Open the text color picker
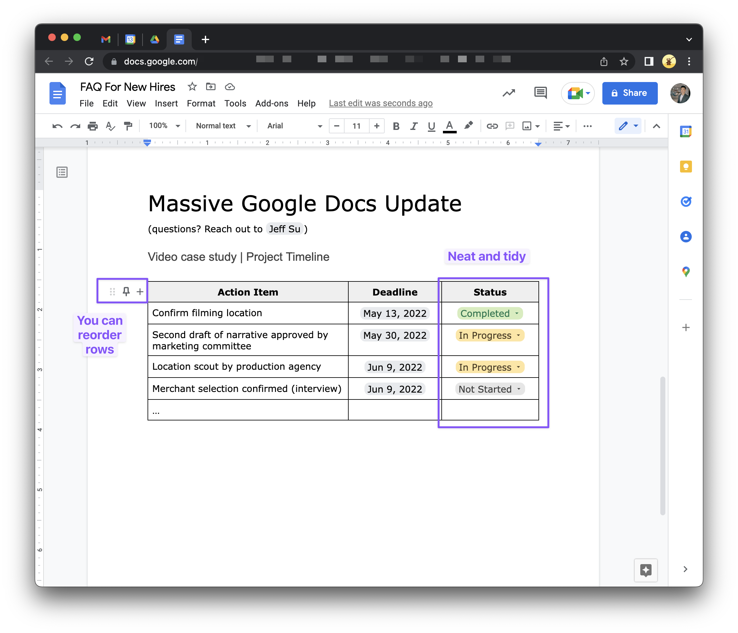Viewport: 738px width, 633px height. [x=450, y=126]
